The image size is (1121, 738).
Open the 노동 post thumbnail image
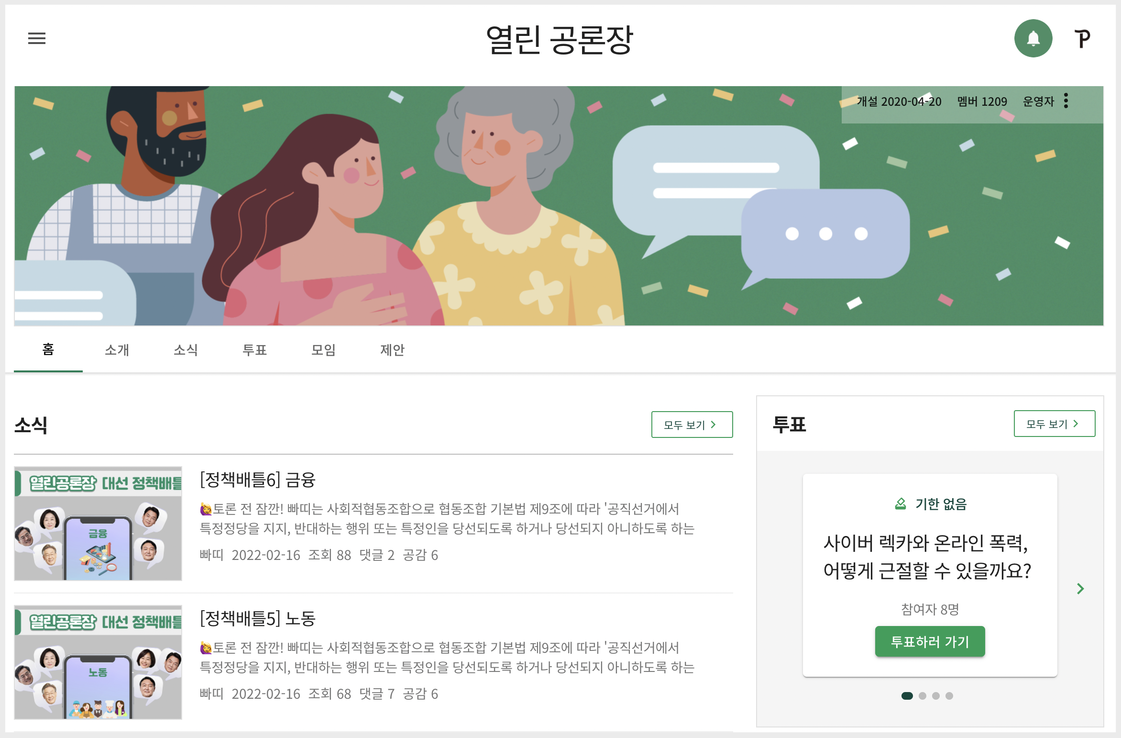click(x=98, y=662)
